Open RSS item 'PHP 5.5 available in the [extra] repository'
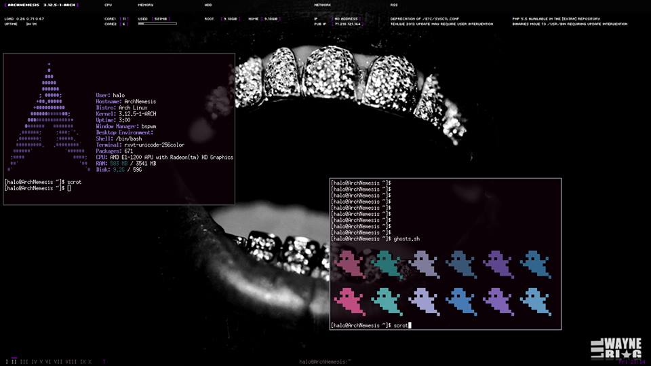The width and height of the screenshot is (651, 366). coord(556,19)
